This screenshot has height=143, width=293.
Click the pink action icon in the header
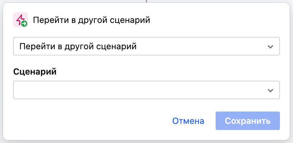pyautogui.click(x=20, y=20)
